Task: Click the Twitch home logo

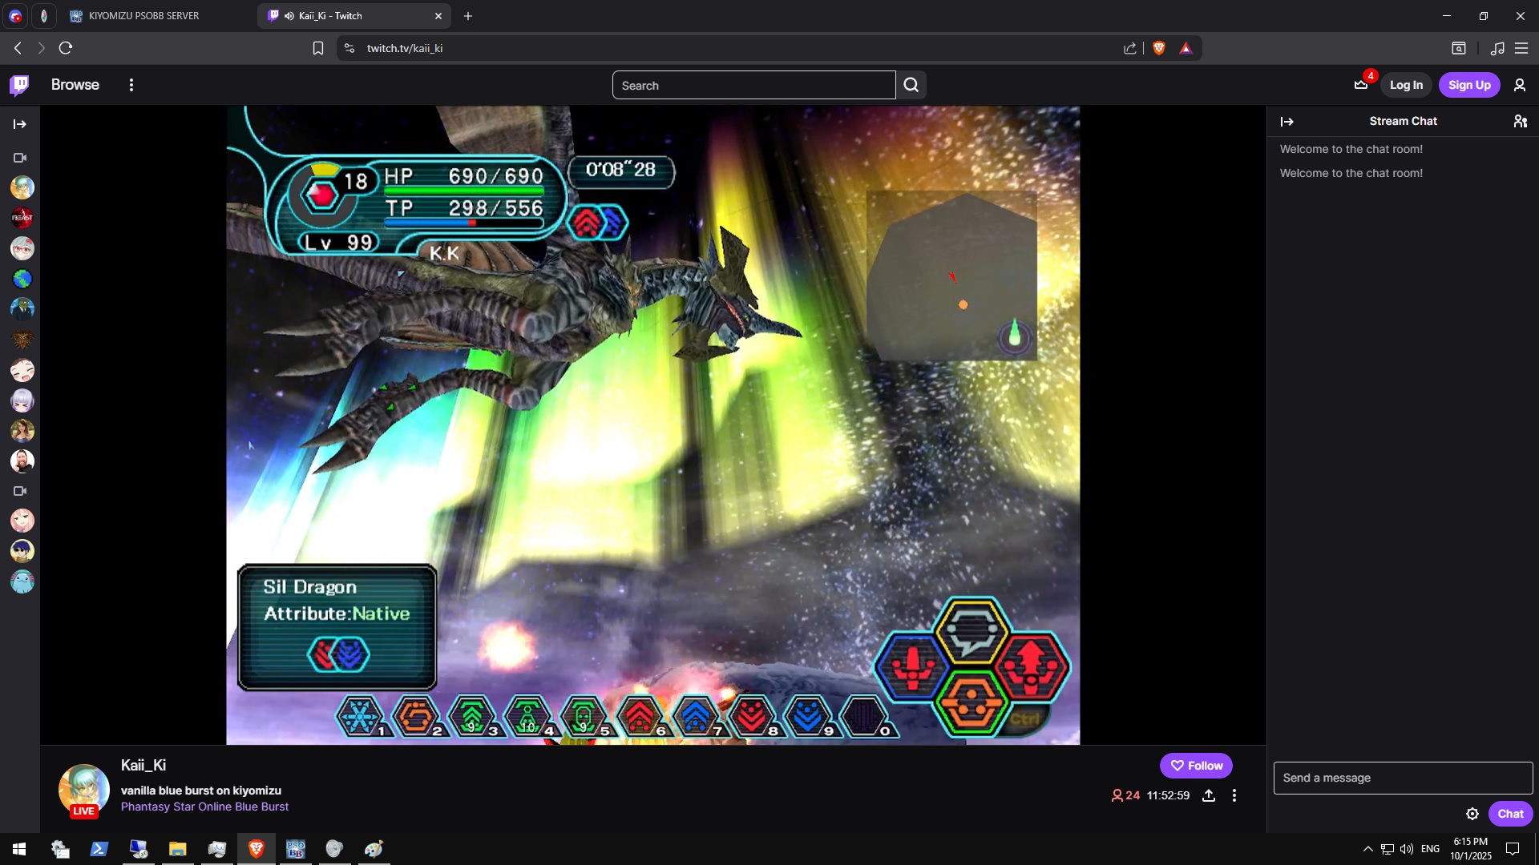Action: point(19,85)
